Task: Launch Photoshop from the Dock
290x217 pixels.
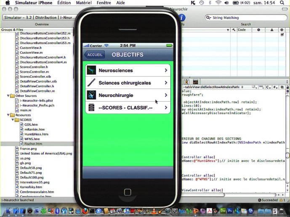Action: point(230,211)
